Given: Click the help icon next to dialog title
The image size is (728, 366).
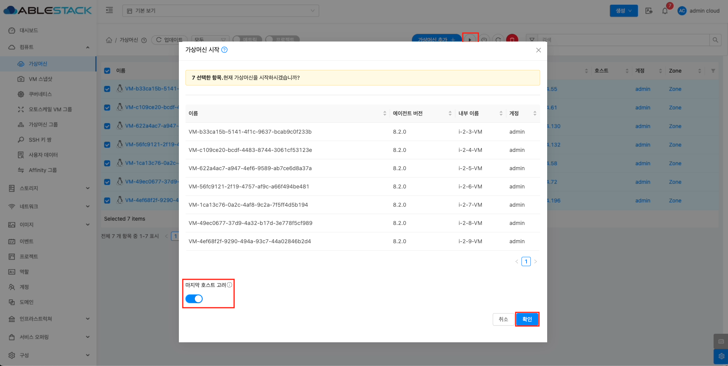Looking at the screenshot, I should pos(224,50).
